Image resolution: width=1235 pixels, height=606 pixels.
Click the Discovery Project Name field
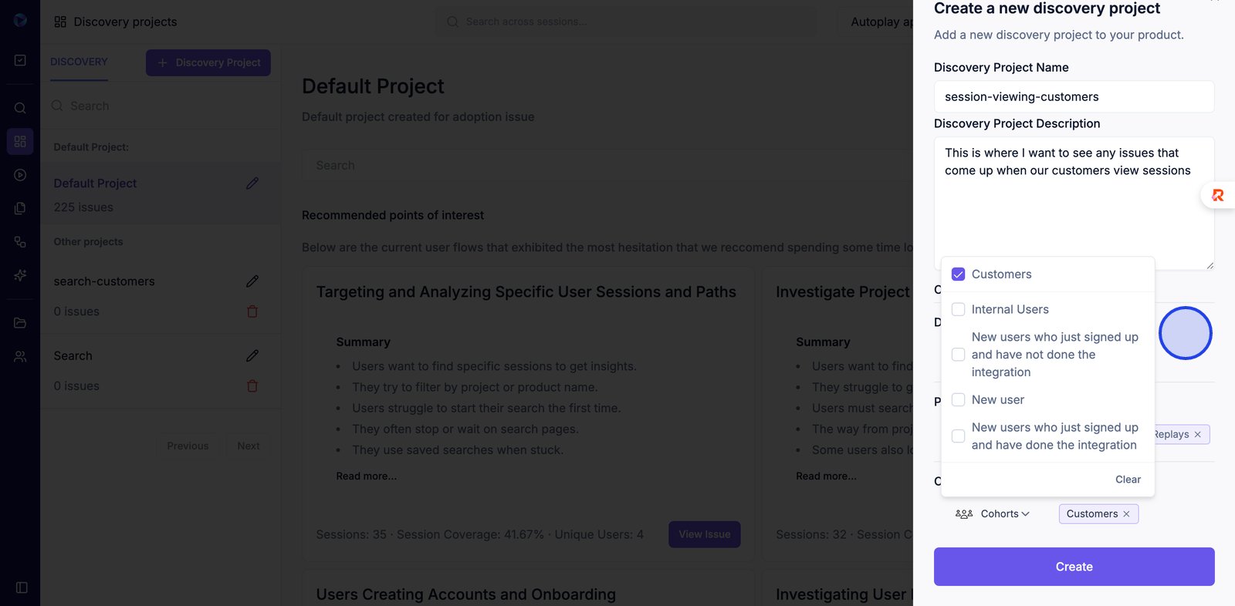[1074, 97]
